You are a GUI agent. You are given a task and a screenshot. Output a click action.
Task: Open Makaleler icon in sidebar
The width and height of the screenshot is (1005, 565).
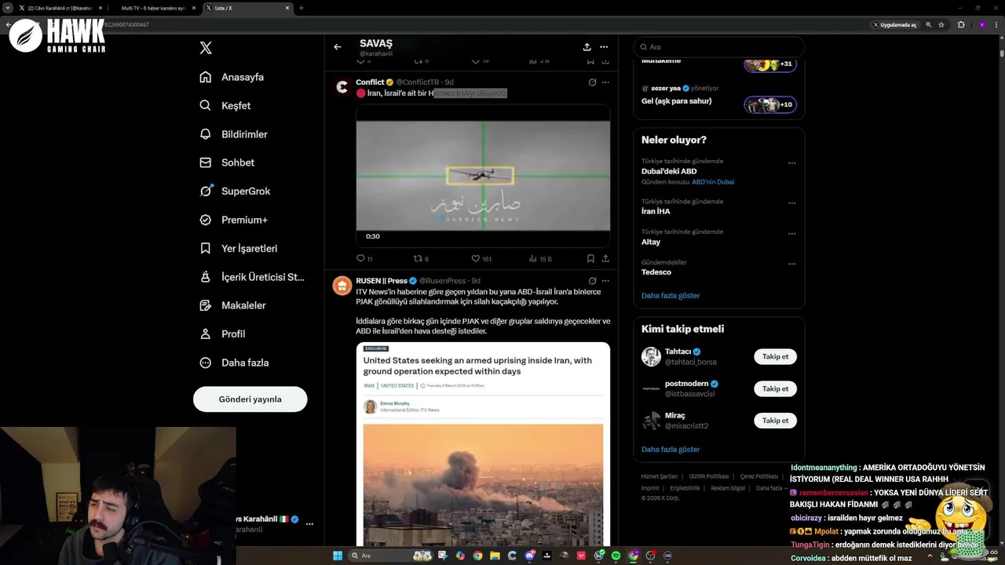pyautogui.click(x=206, y=305)
